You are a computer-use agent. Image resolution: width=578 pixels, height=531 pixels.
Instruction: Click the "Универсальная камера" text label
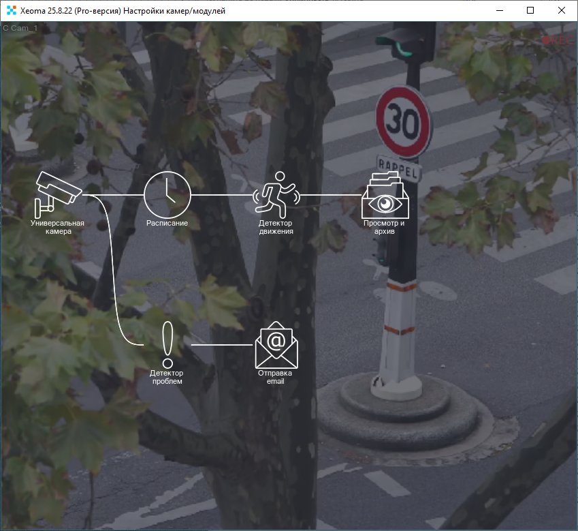point(57,227)
